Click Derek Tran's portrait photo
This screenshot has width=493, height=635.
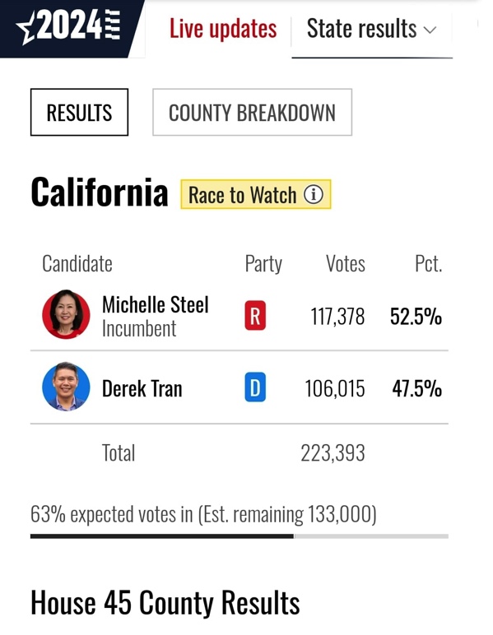point(66,387)
